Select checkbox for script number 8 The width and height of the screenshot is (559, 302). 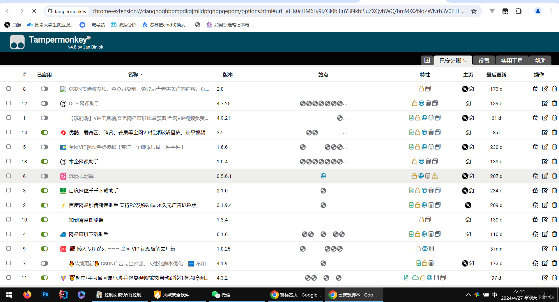pyautogui.click(x=9, y=88)
